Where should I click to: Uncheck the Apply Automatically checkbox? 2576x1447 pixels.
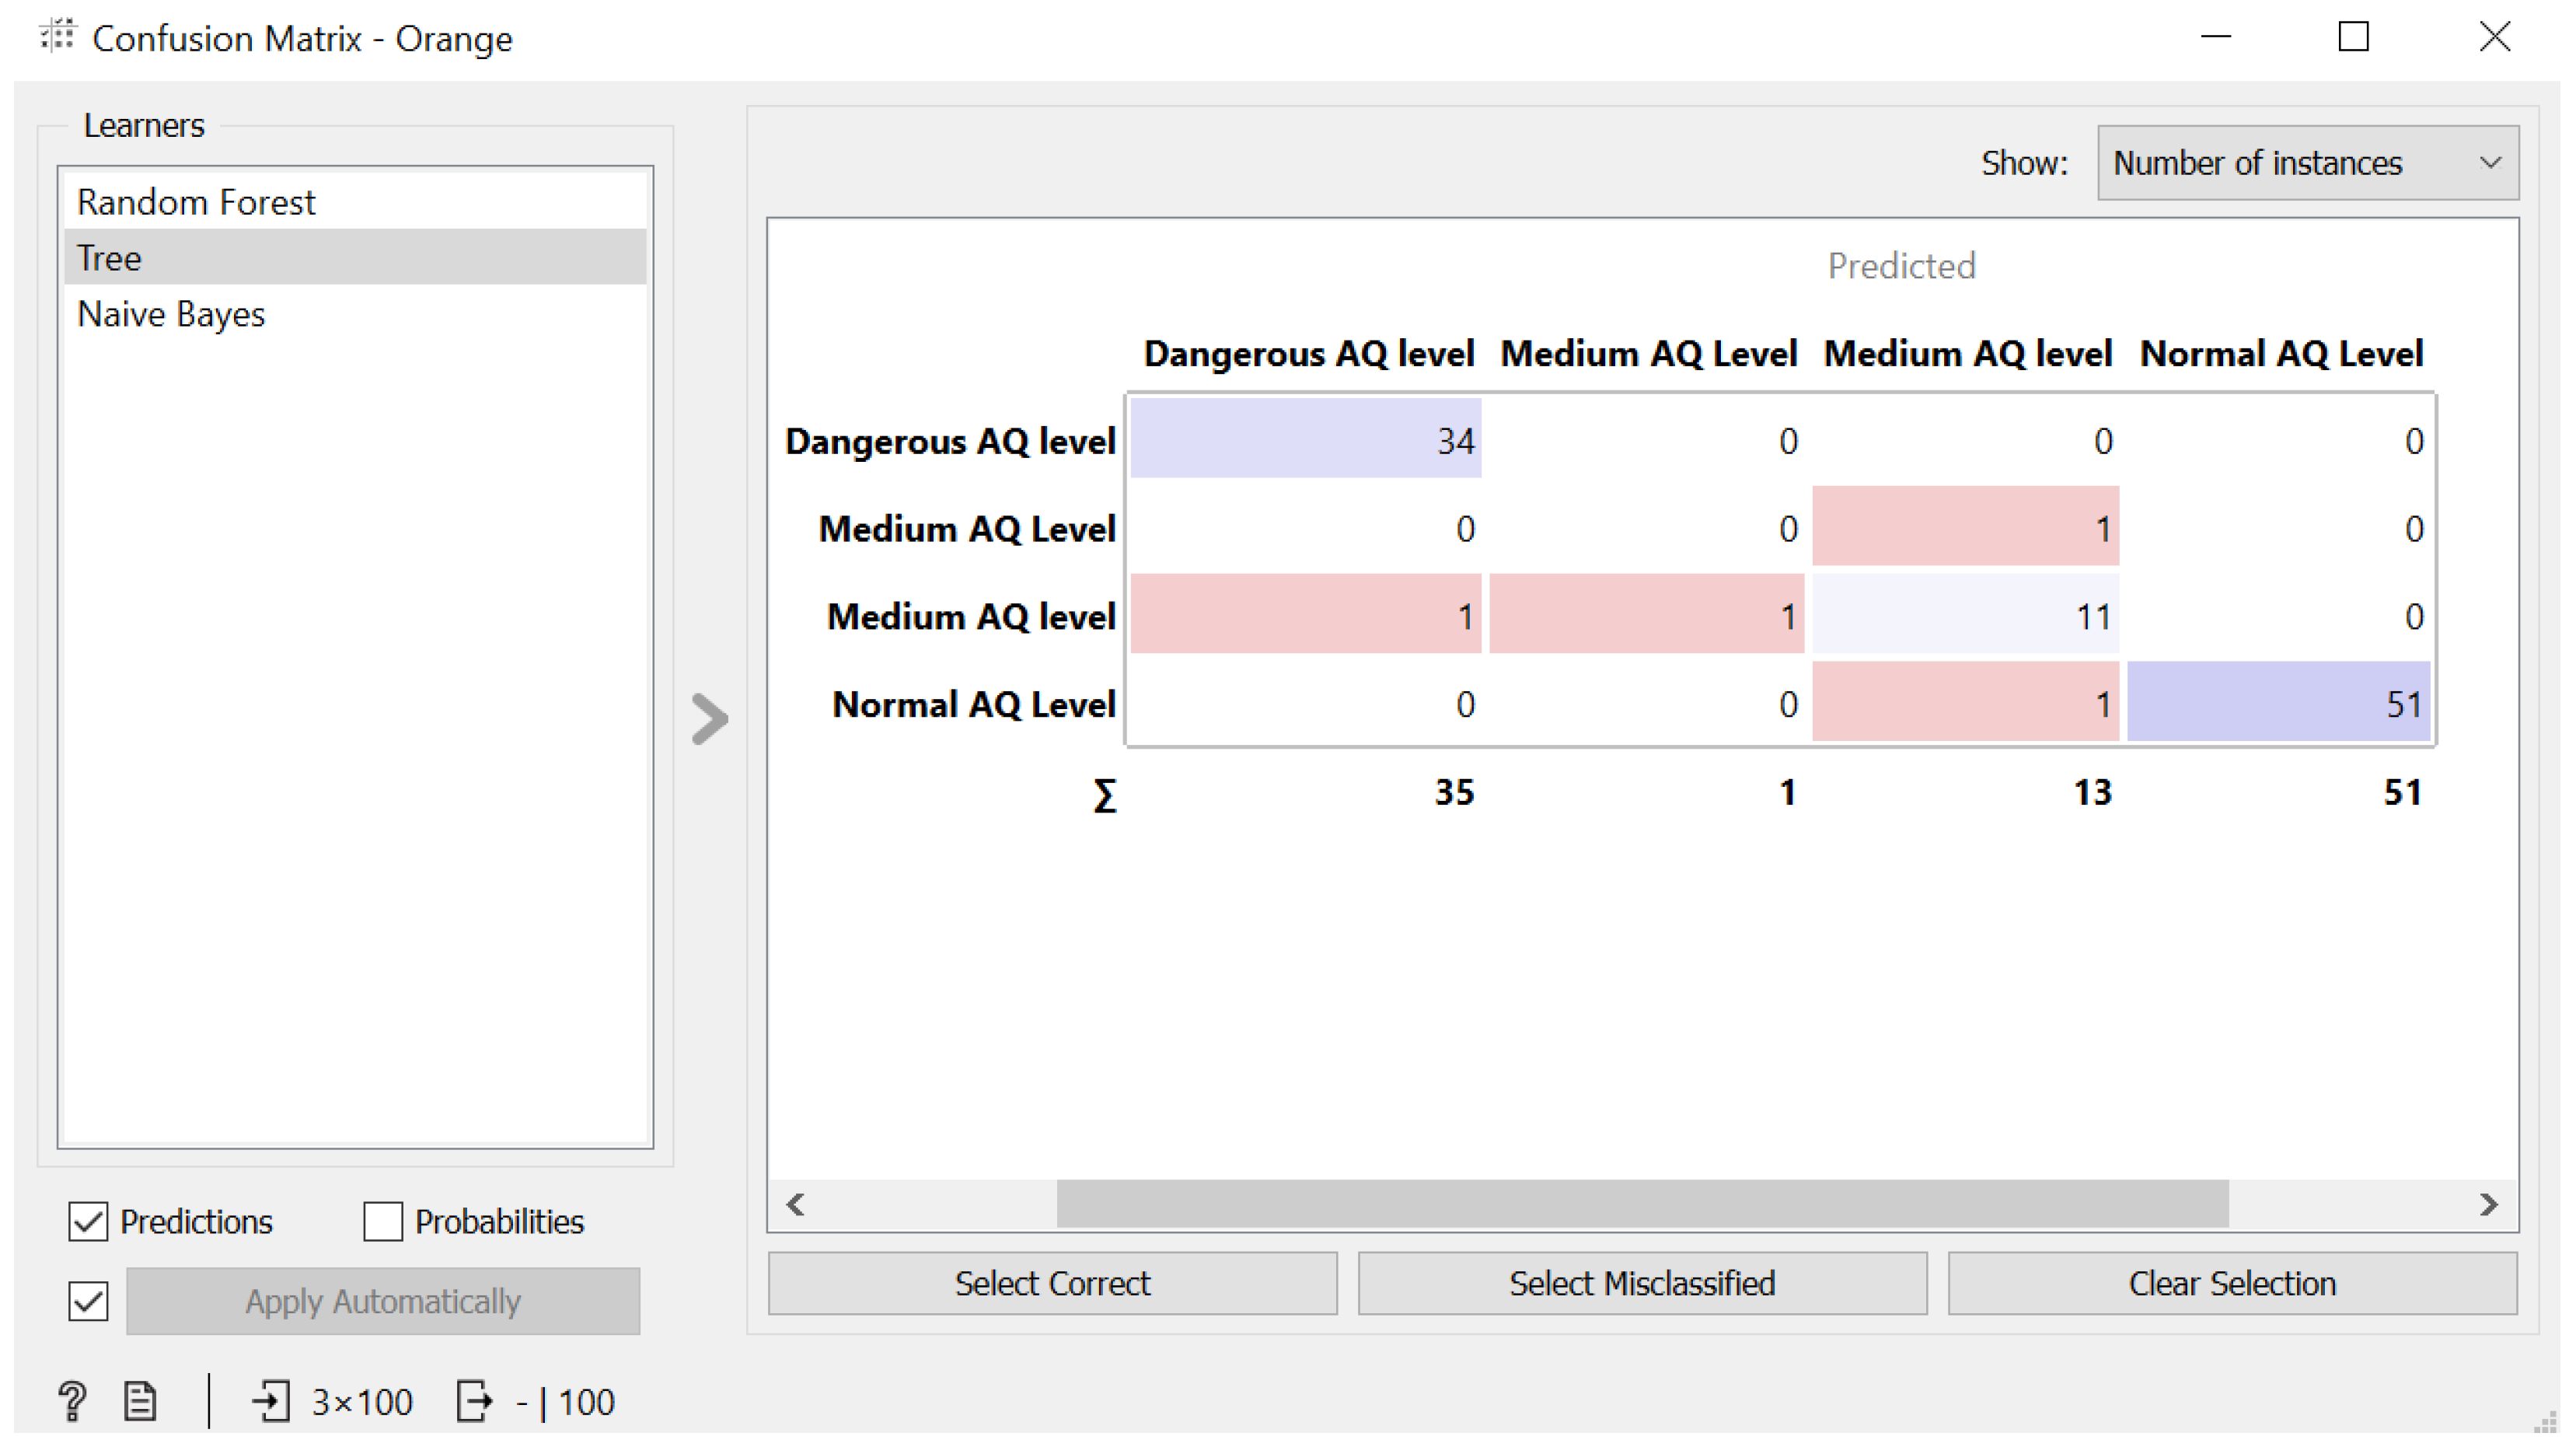(88, 1301)
